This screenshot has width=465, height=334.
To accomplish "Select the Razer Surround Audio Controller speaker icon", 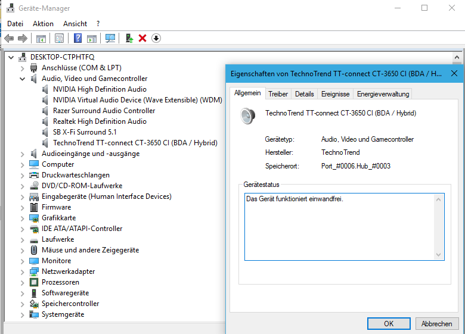I will [x=45, y=111].
